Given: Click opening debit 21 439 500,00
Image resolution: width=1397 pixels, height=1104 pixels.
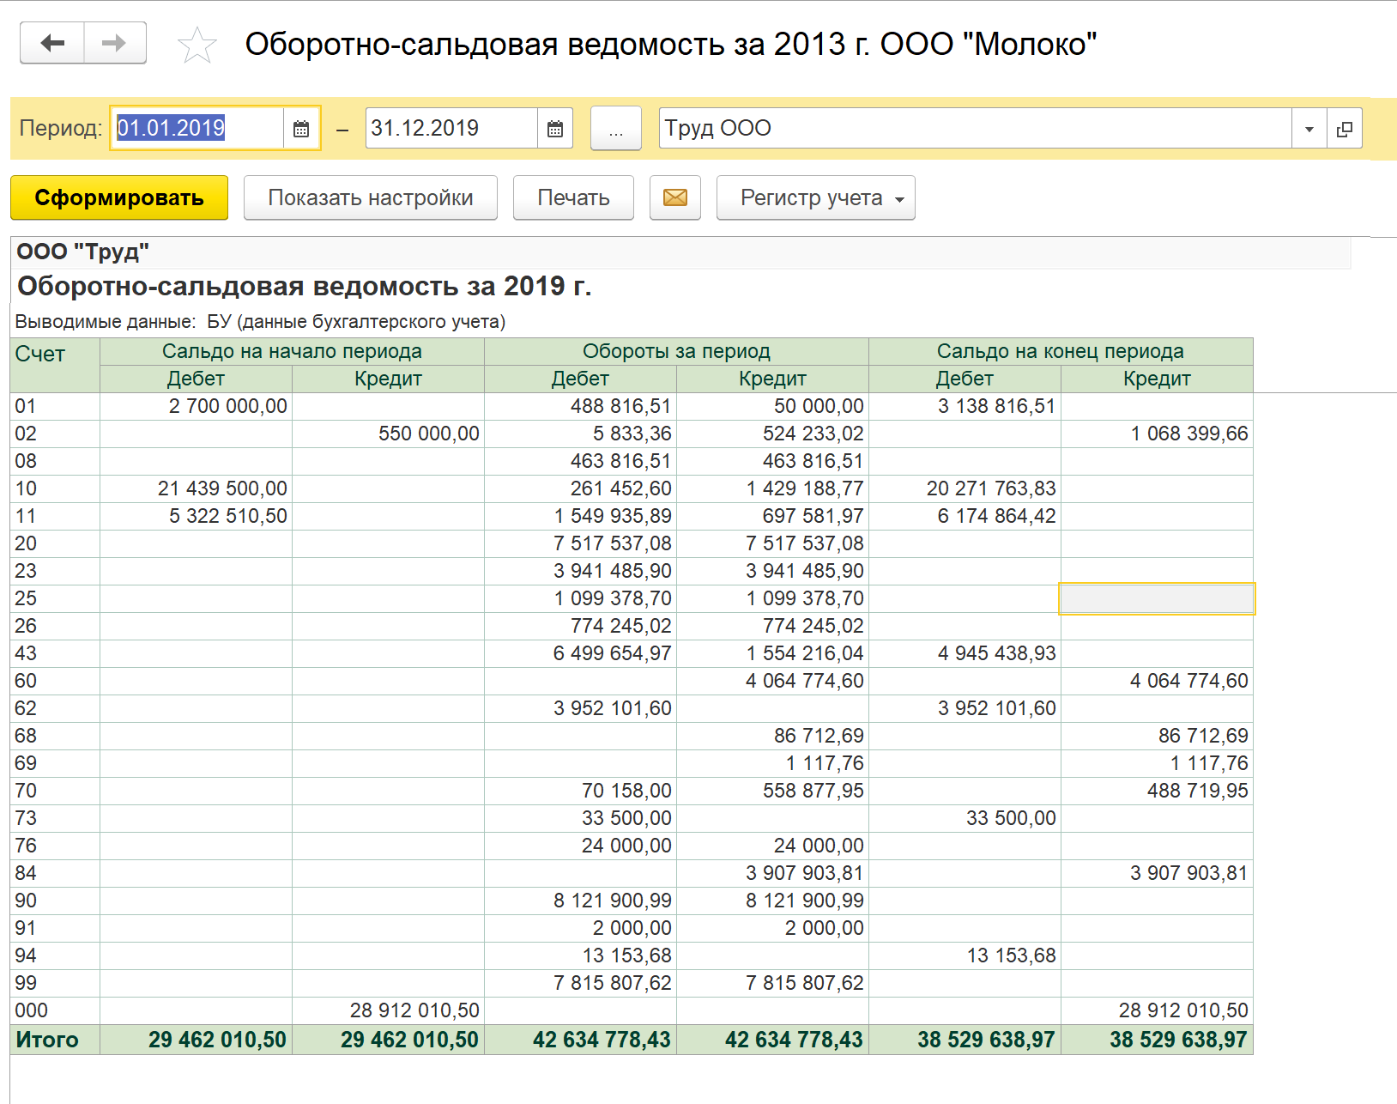Looking at the screenshot, I should [222, 488].
